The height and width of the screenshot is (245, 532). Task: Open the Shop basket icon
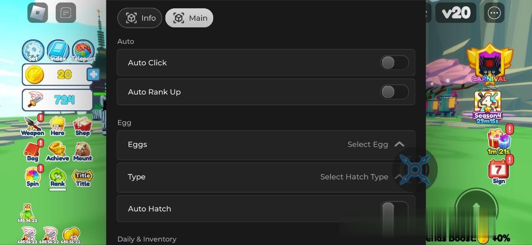(x=82, y=126)
